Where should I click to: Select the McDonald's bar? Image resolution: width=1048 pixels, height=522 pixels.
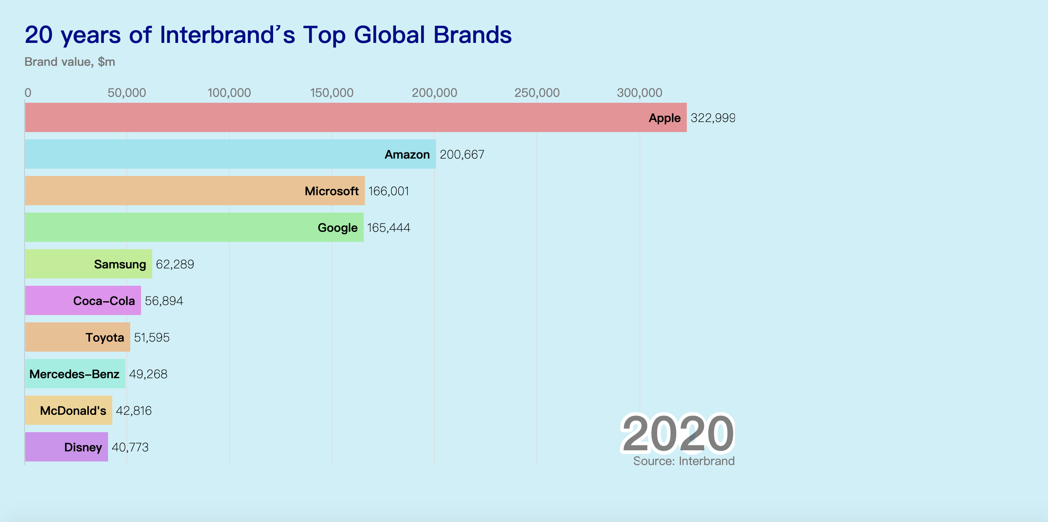68,410
